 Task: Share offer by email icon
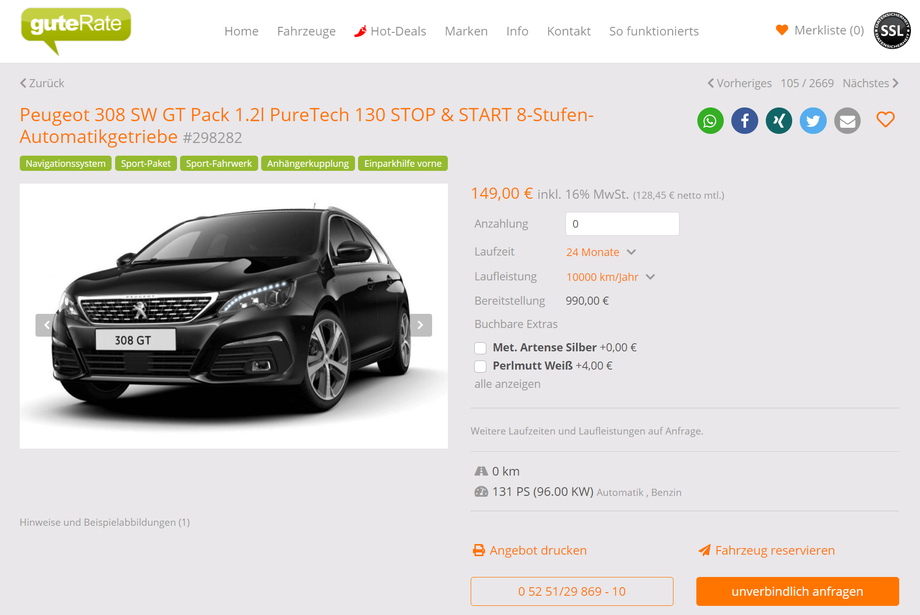(847, 121)
